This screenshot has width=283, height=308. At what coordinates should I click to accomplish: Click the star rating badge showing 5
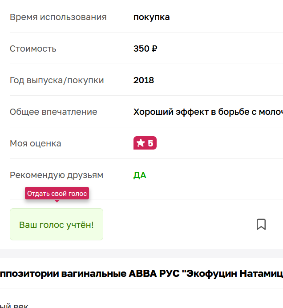(x=145, y=143)
